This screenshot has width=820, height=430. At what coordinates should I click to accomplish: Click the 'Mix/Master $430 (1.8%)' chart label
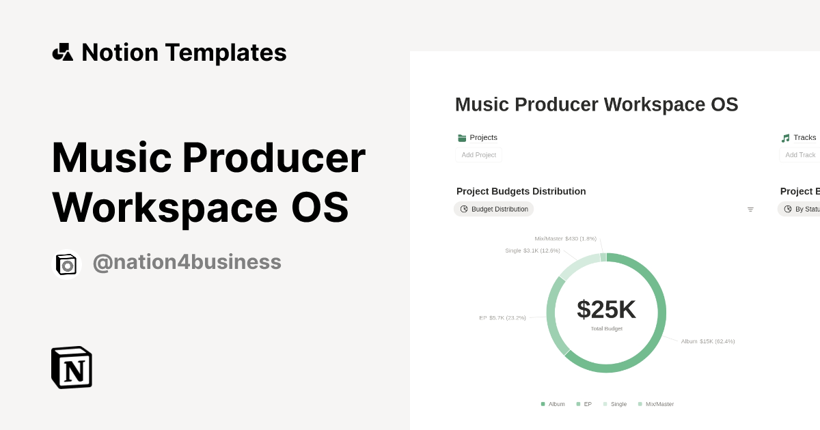(x=566, y=239)
